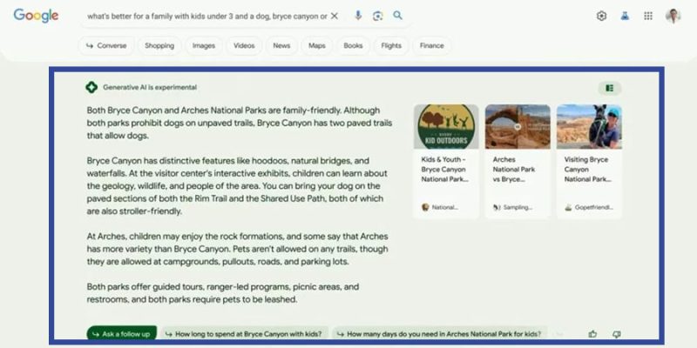Switch to the Finance tab

431,46
